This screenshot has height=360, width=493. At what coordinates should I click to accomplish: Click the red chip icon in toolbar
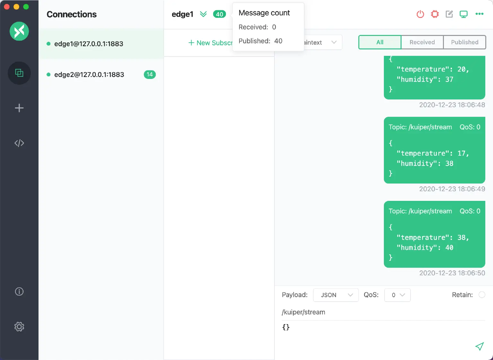pyautogui.click(x=435, y=14)
